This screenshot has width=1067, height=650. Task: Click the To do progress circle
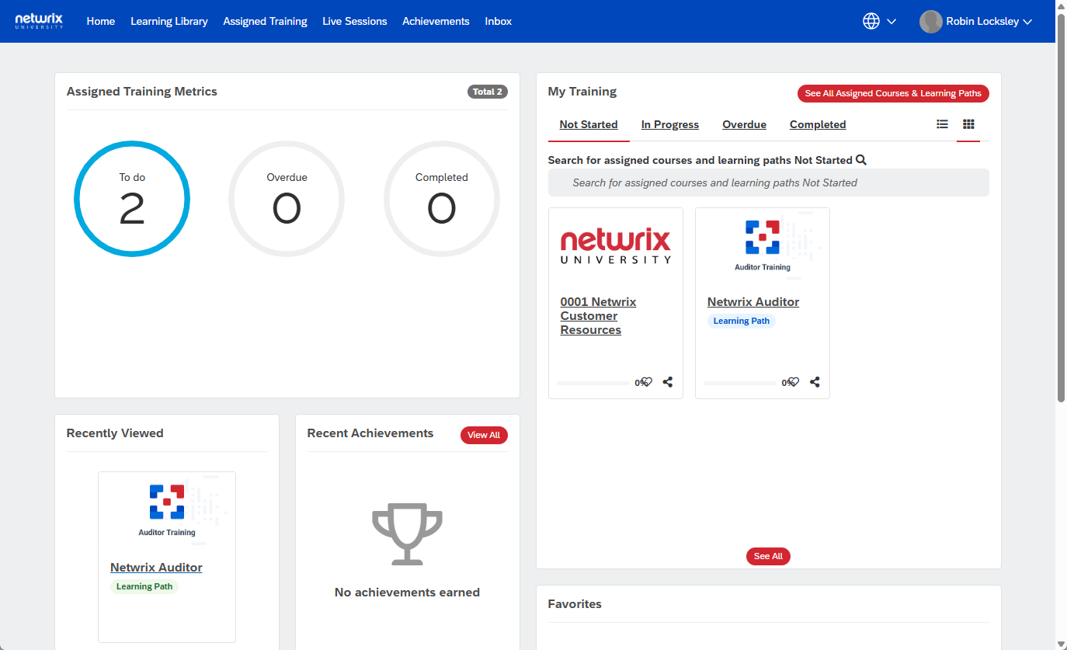[132, 199]
